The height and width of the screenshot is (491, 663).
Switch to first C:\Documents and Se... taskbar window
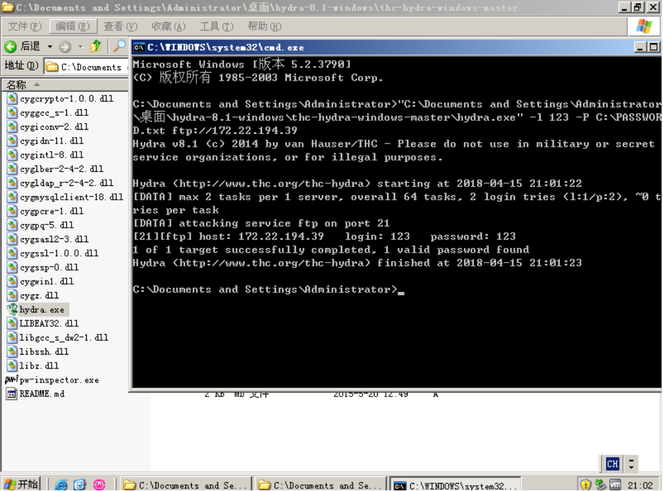point(186,485)
